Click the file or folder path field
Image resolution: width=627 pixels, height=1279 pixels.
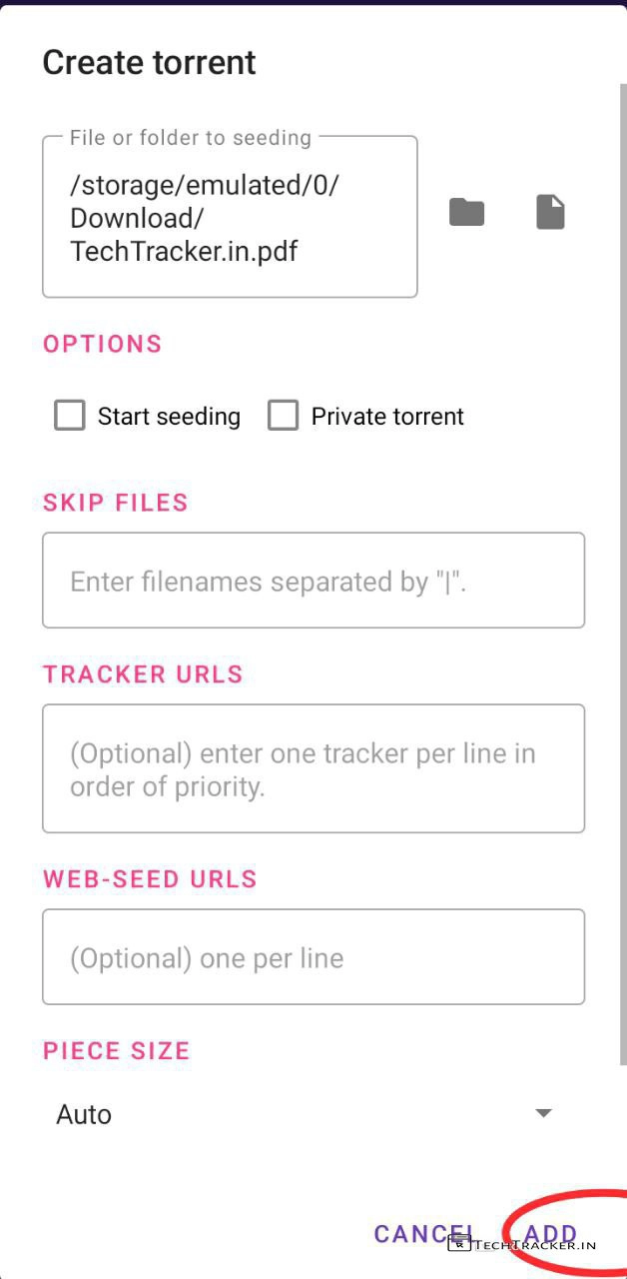tap(230, 218)
